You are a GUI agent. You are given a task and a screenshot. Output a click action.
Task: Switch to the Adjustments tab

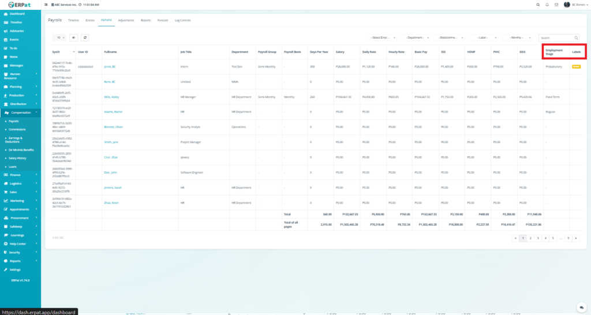(126, 20)
